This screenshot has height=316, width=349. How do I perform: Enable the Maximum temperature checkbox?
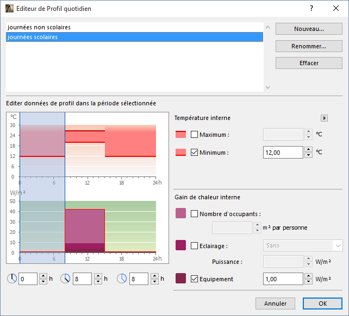pos(195,135)
